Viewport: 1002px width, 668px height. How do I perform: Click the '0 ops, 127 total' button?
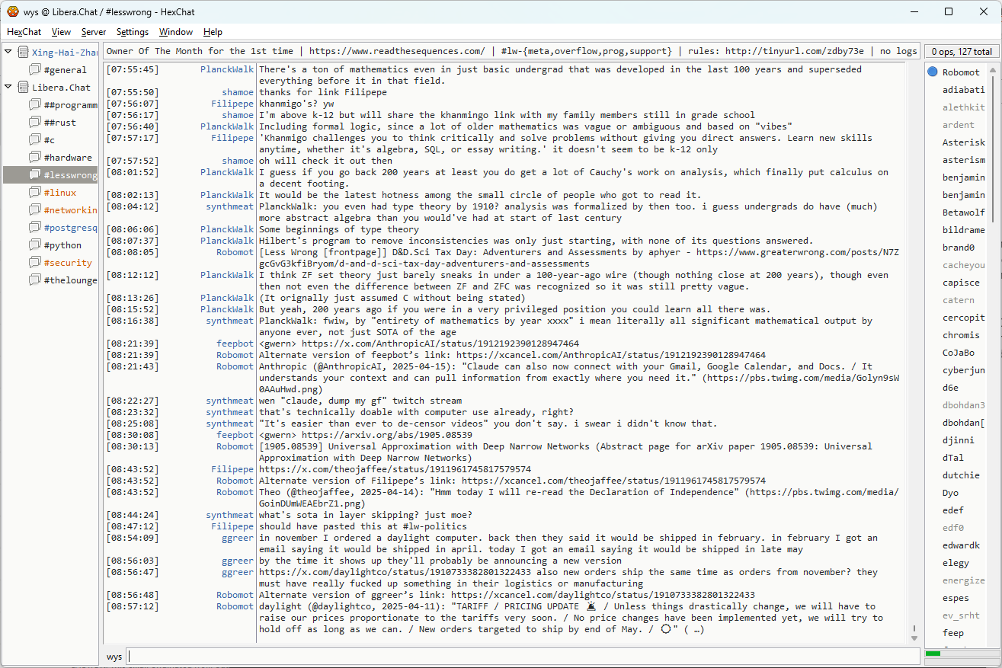click(961, 52)
